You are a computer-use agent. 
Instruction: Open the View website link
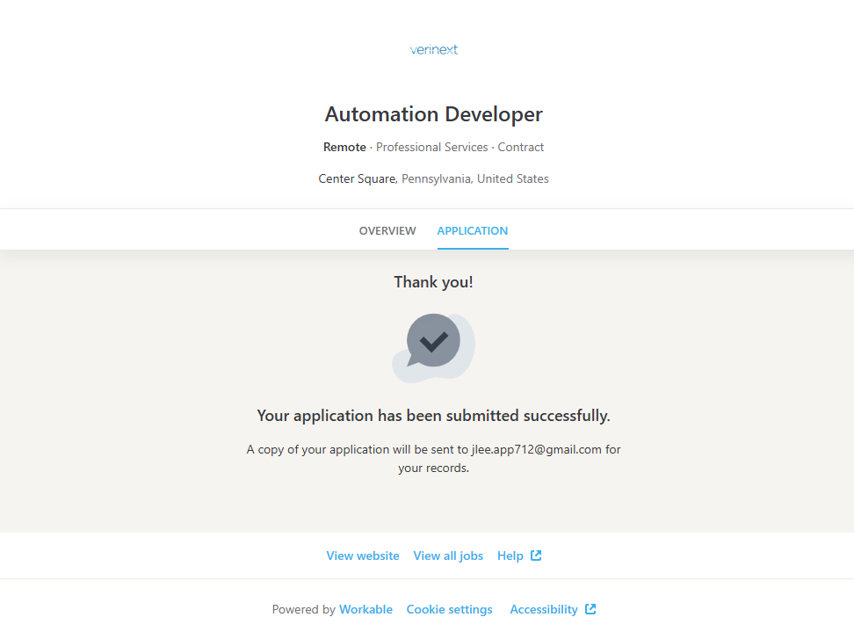pyautogui.click(x=363, y=555)
